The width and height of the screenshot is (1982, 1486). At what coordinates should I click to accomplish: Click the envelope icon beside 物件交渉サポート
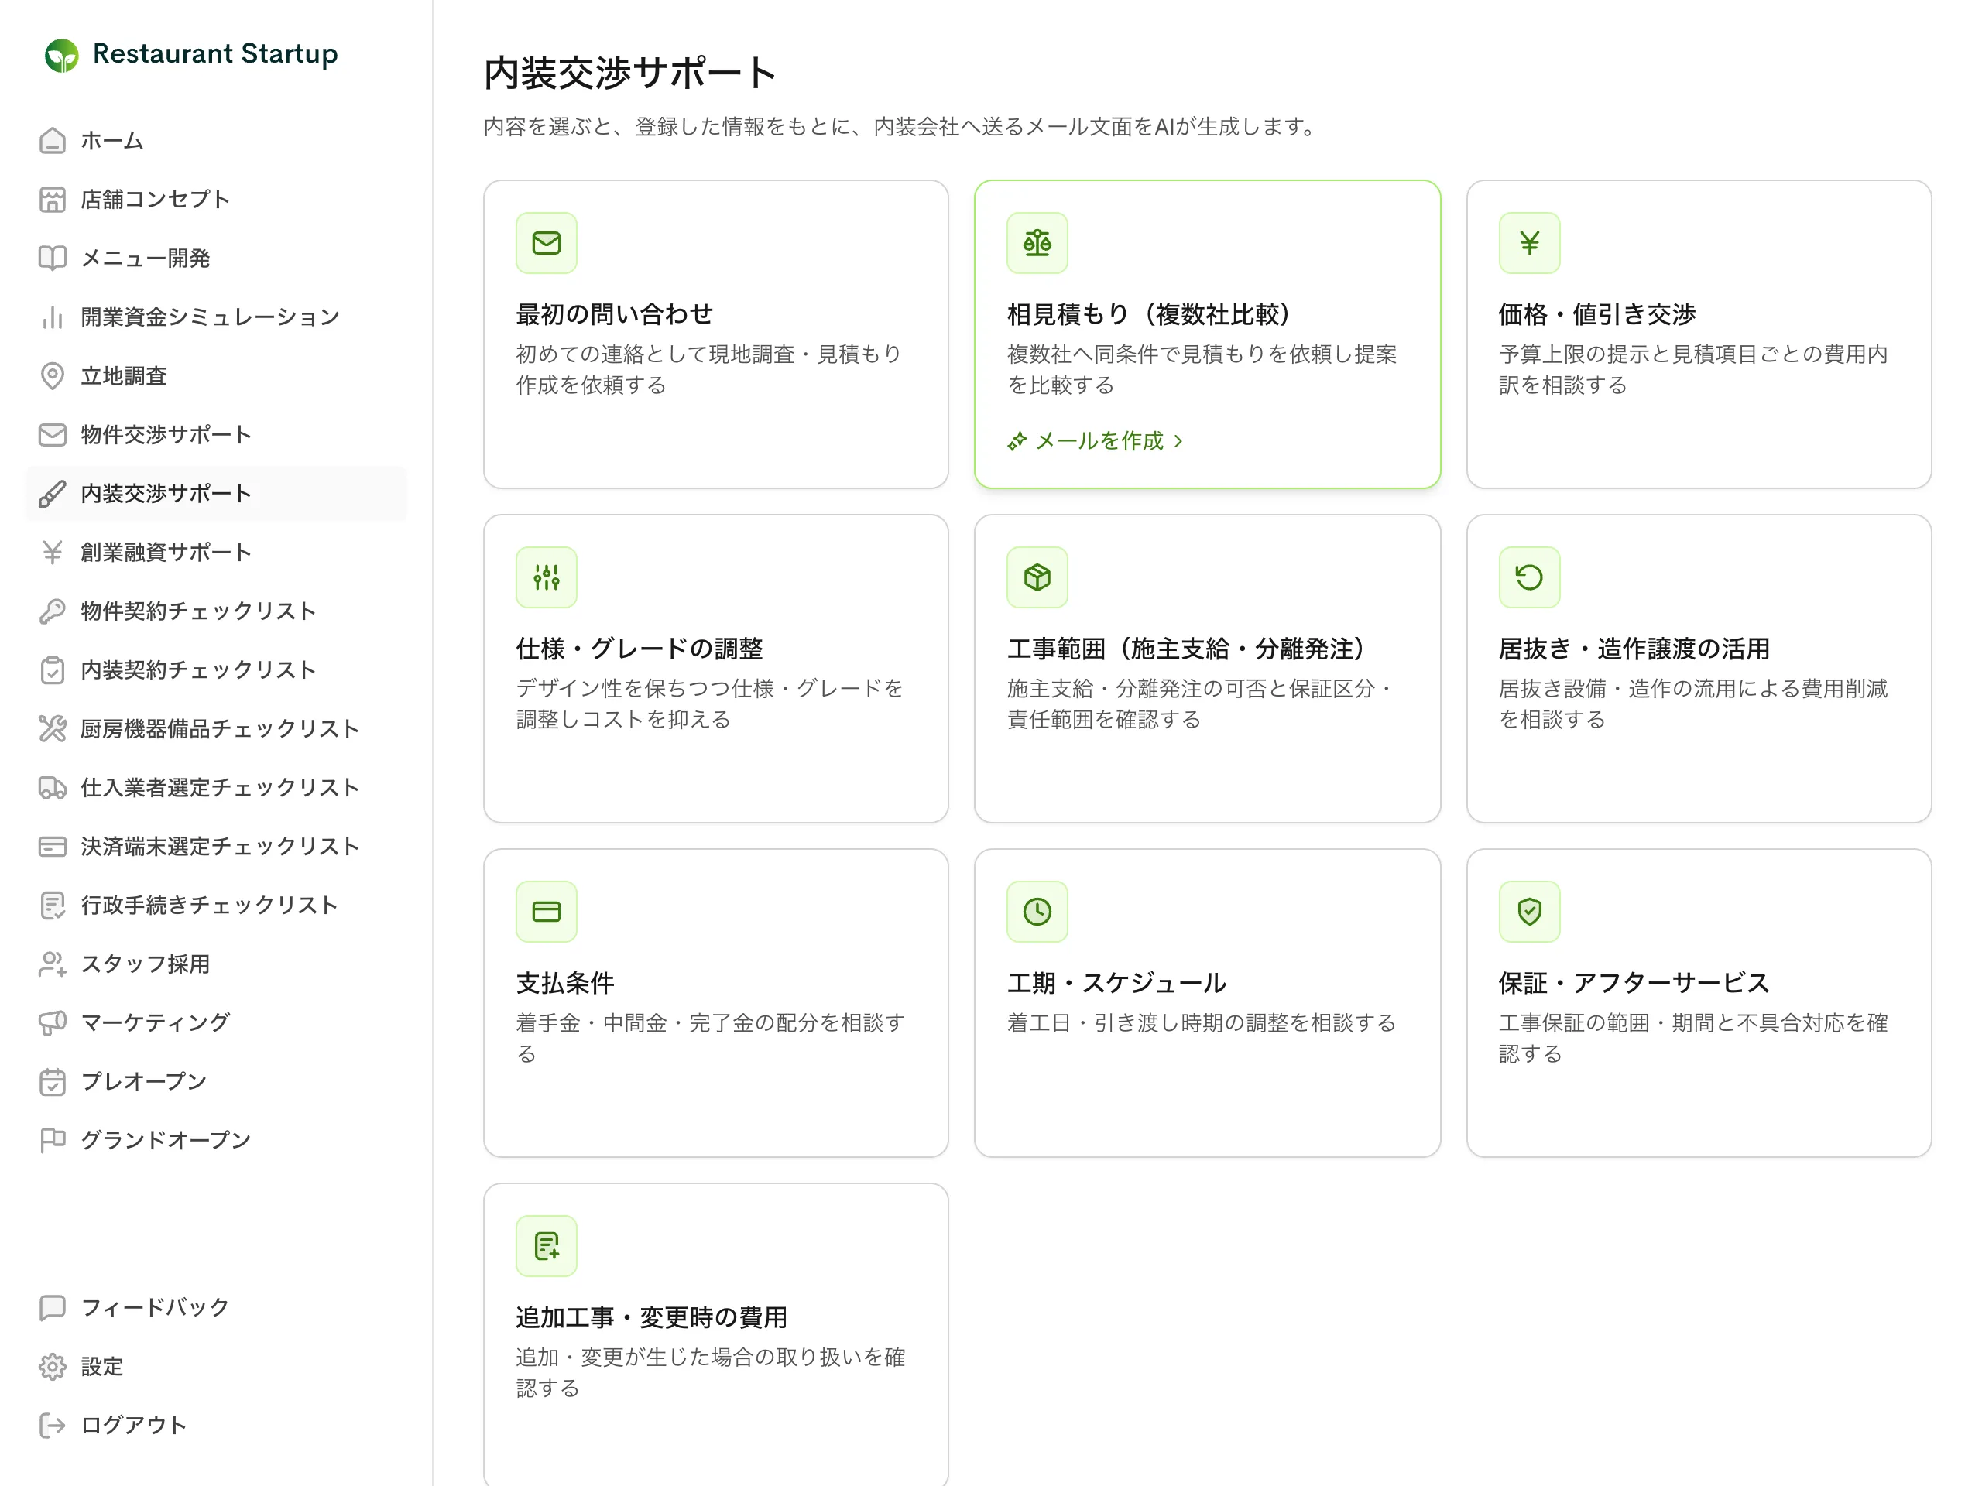tap(53, 434)
